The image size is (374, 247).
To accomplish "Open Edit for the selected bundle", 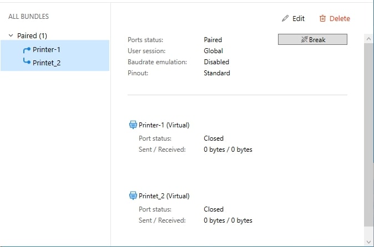I will 293,19.
